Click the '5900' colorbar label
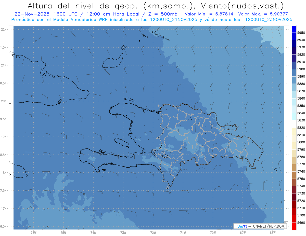 pos(301,69)
